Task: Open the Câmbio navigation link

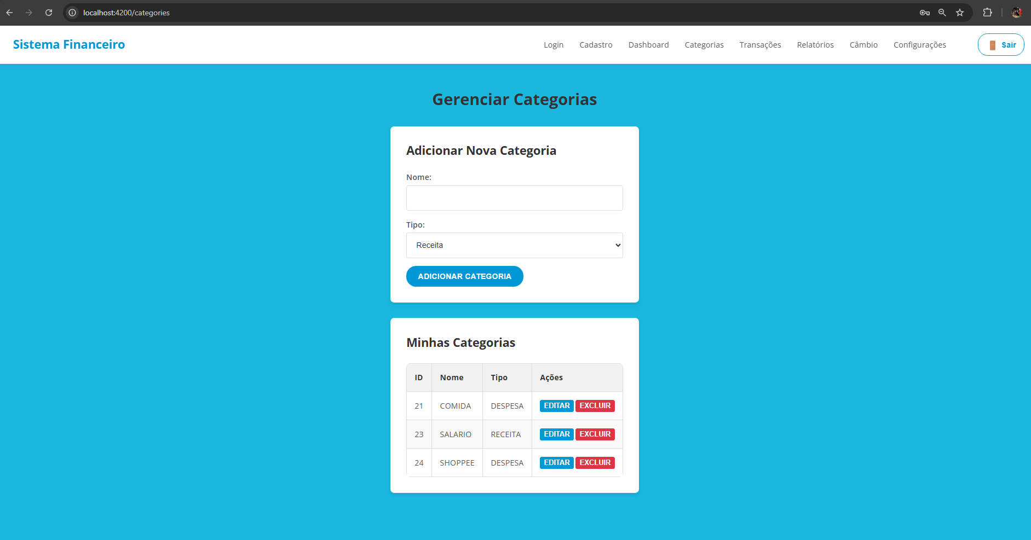Action: tap(863, 45)
